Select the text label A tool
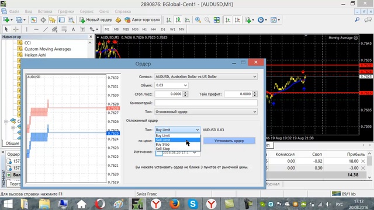The width and height of the screenshot is (374, 210). point(73,29)
